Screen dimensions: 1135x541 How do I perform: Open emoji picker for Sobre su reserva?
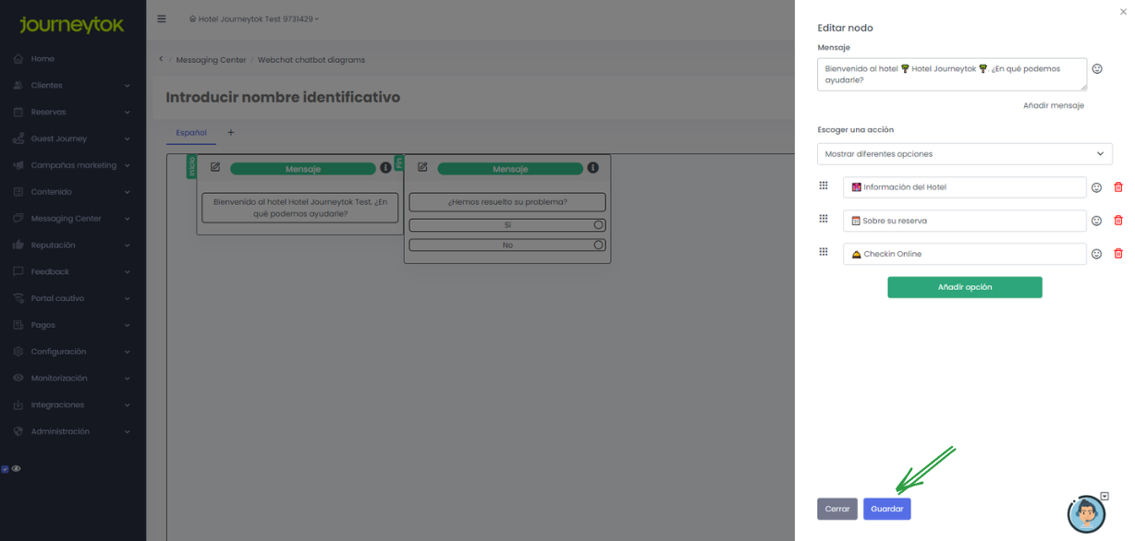(1096, 221)
